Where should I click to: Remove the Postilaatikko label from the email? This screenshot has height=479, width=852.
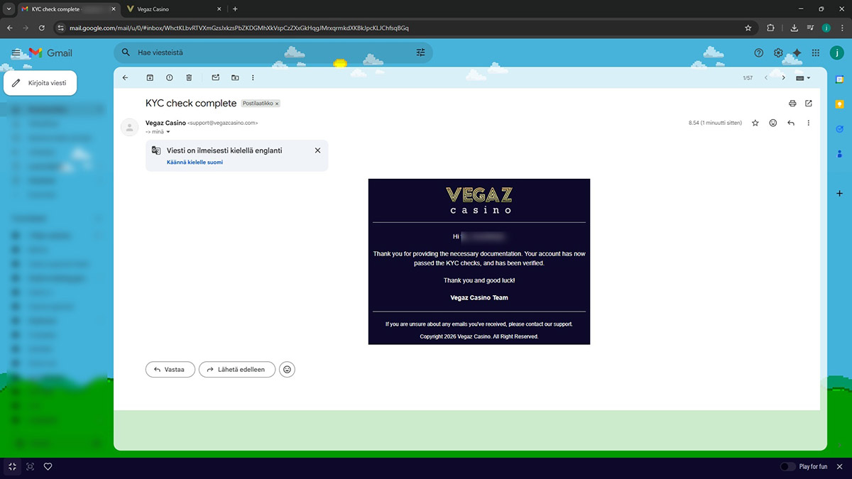tap(277, 104)
